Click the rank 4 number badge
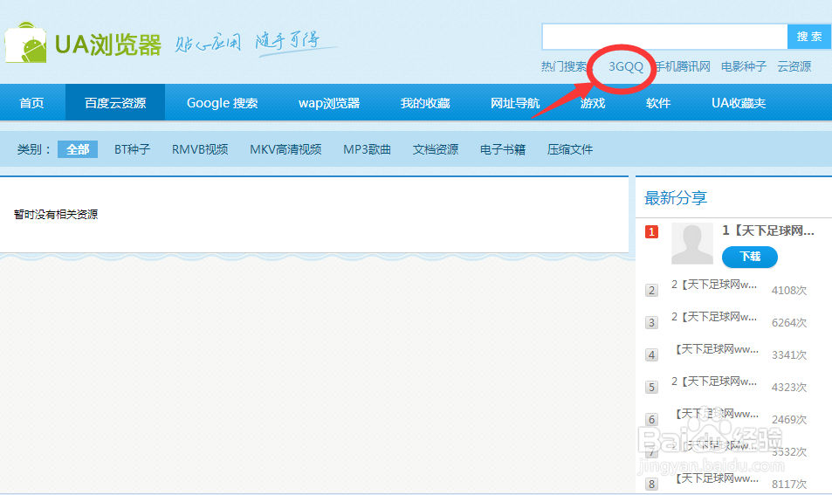 [x=651, y=355]
